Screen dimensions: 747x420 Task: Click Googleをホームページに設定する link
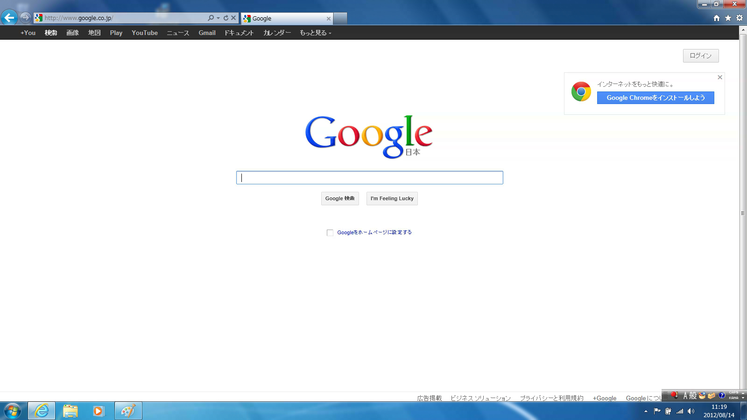[374, 232]
